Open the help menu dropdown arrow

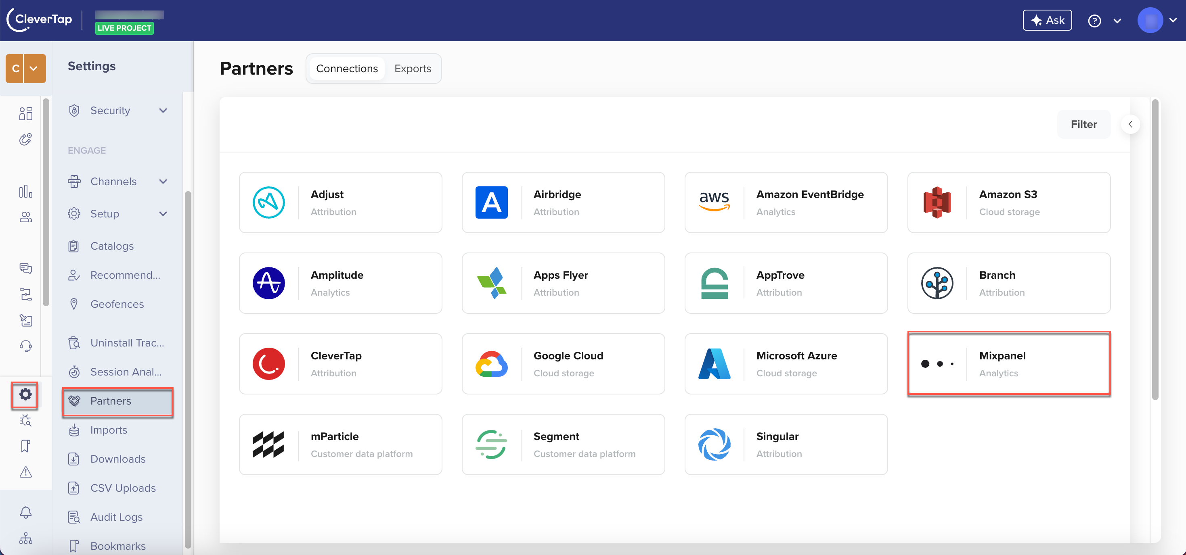click(1117, 21)
